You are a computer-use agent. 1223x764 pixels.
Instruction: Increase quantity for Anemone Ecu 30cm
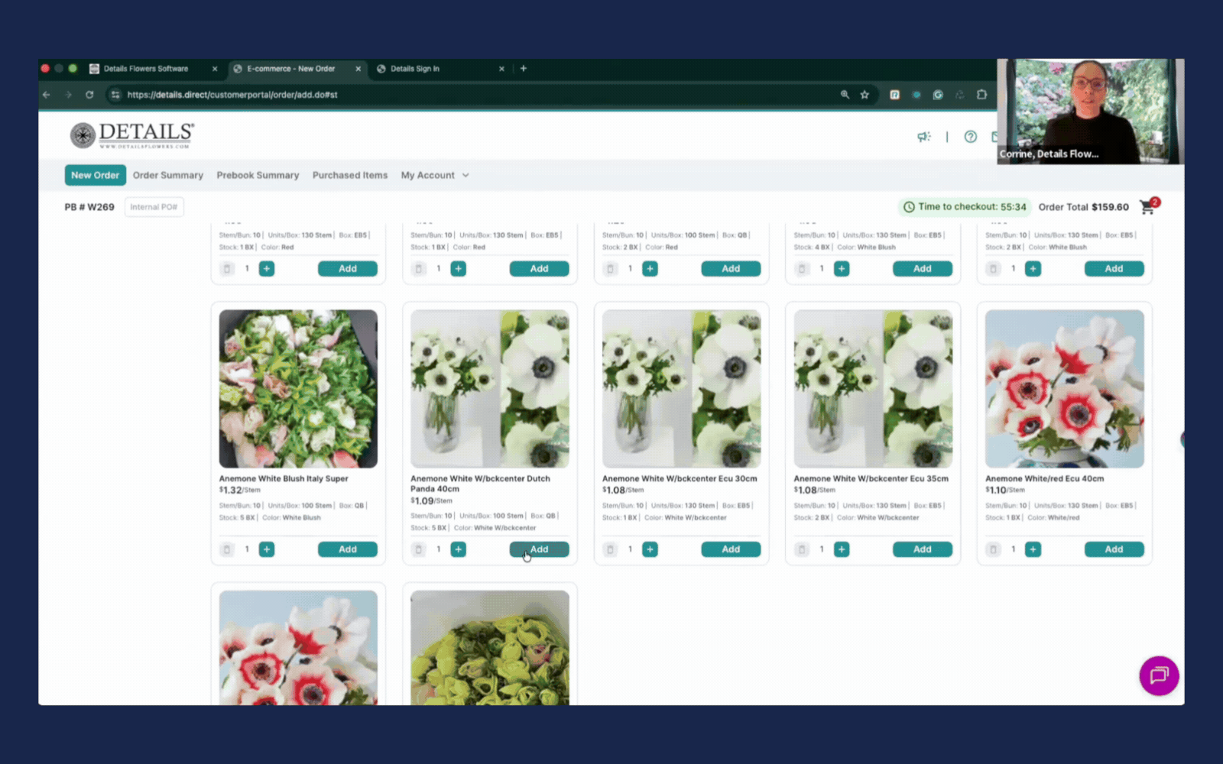(x=650, y=549)
